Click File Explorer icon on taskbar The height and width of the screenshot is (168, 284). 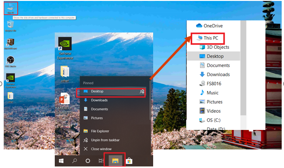pos(115,161)
